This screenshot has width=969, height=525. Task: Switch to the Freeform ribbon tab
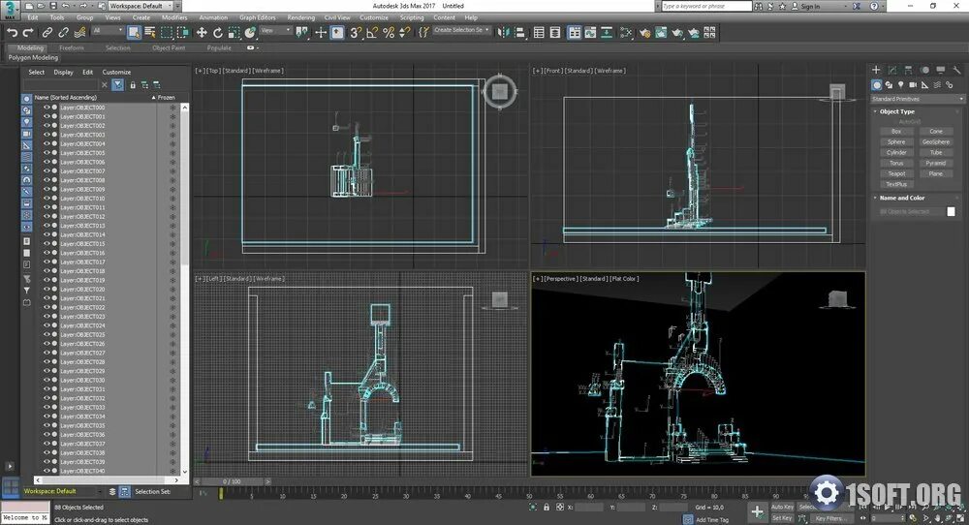[72, 47]
